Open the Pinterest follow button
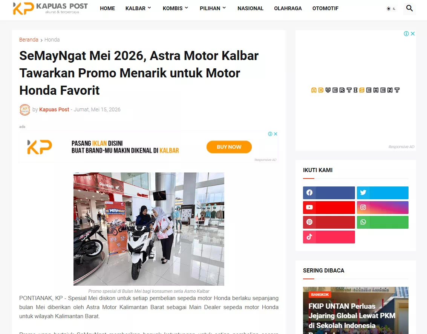The width and height of the screenshot is (427, 334). click(x=329, y=222)
